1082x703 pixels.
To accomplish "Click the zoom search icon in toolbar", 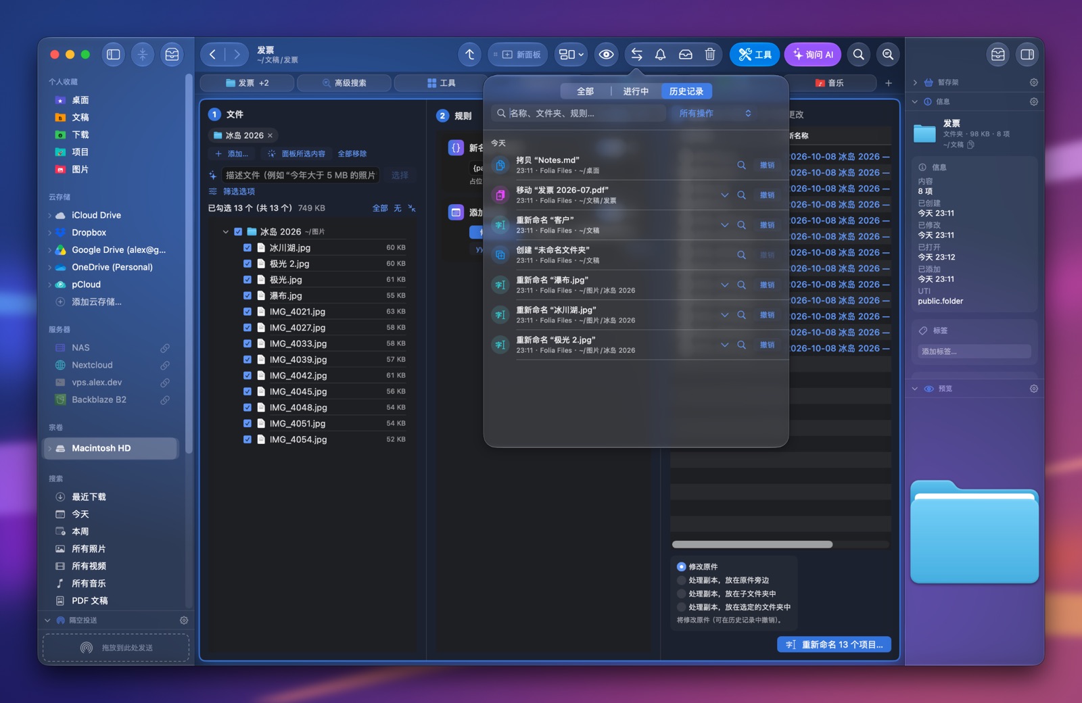I will click(x=888, y=55).
